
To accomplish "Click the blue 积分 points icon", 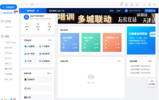I will pyautogui.click(x=38, y=24).
